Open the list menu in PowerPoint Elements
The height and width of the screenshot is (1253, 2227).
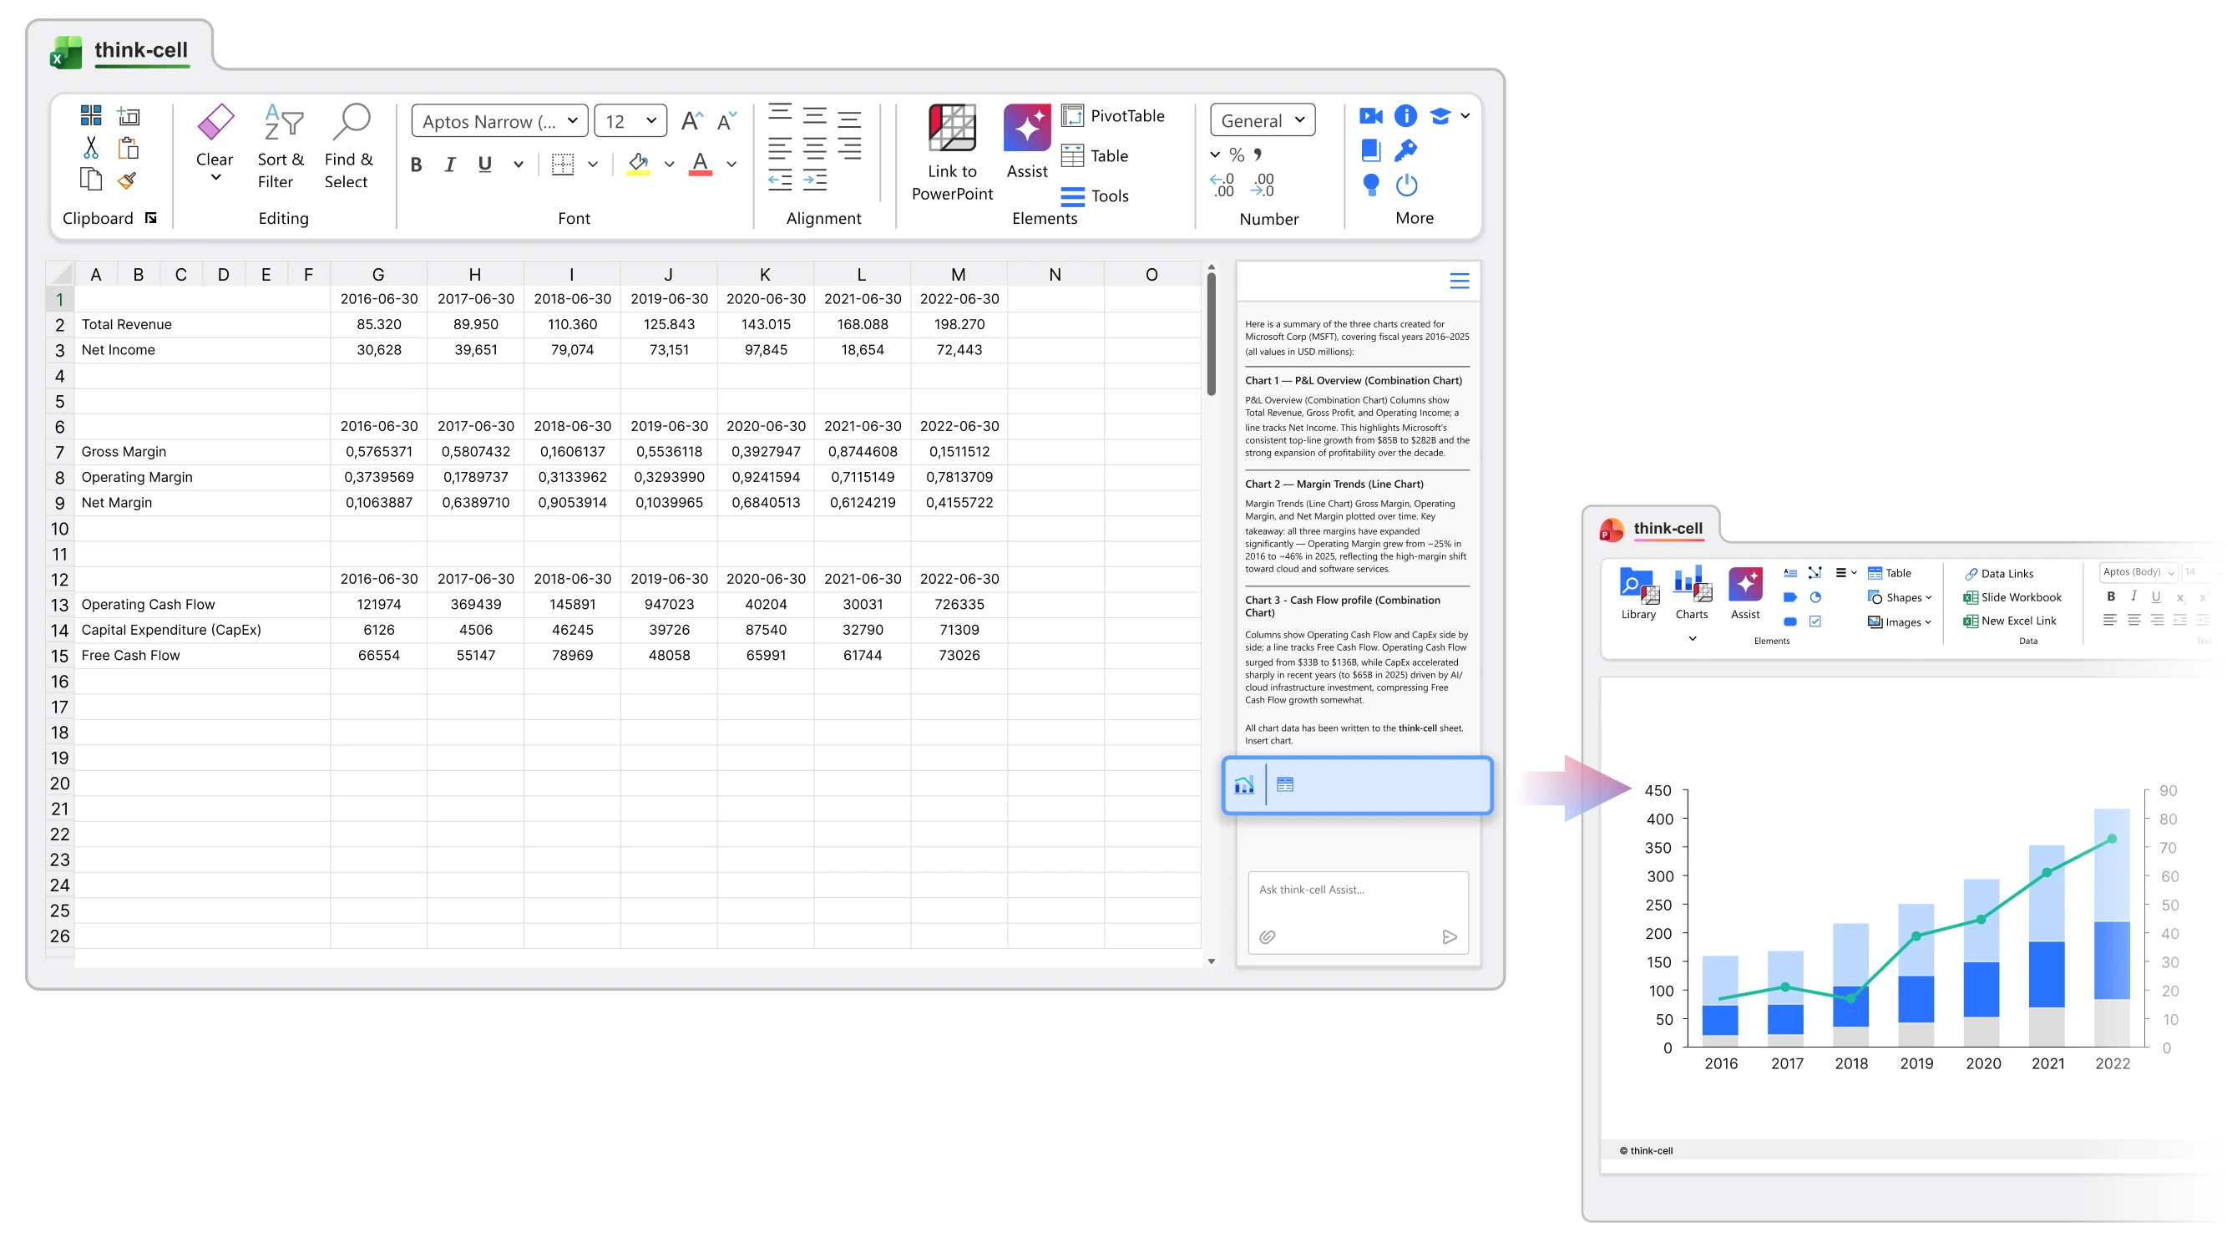point(1845,572)
